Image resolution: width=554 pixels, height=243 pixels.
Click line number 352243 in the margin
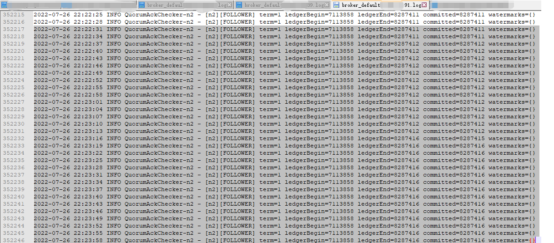click(14, 218)
